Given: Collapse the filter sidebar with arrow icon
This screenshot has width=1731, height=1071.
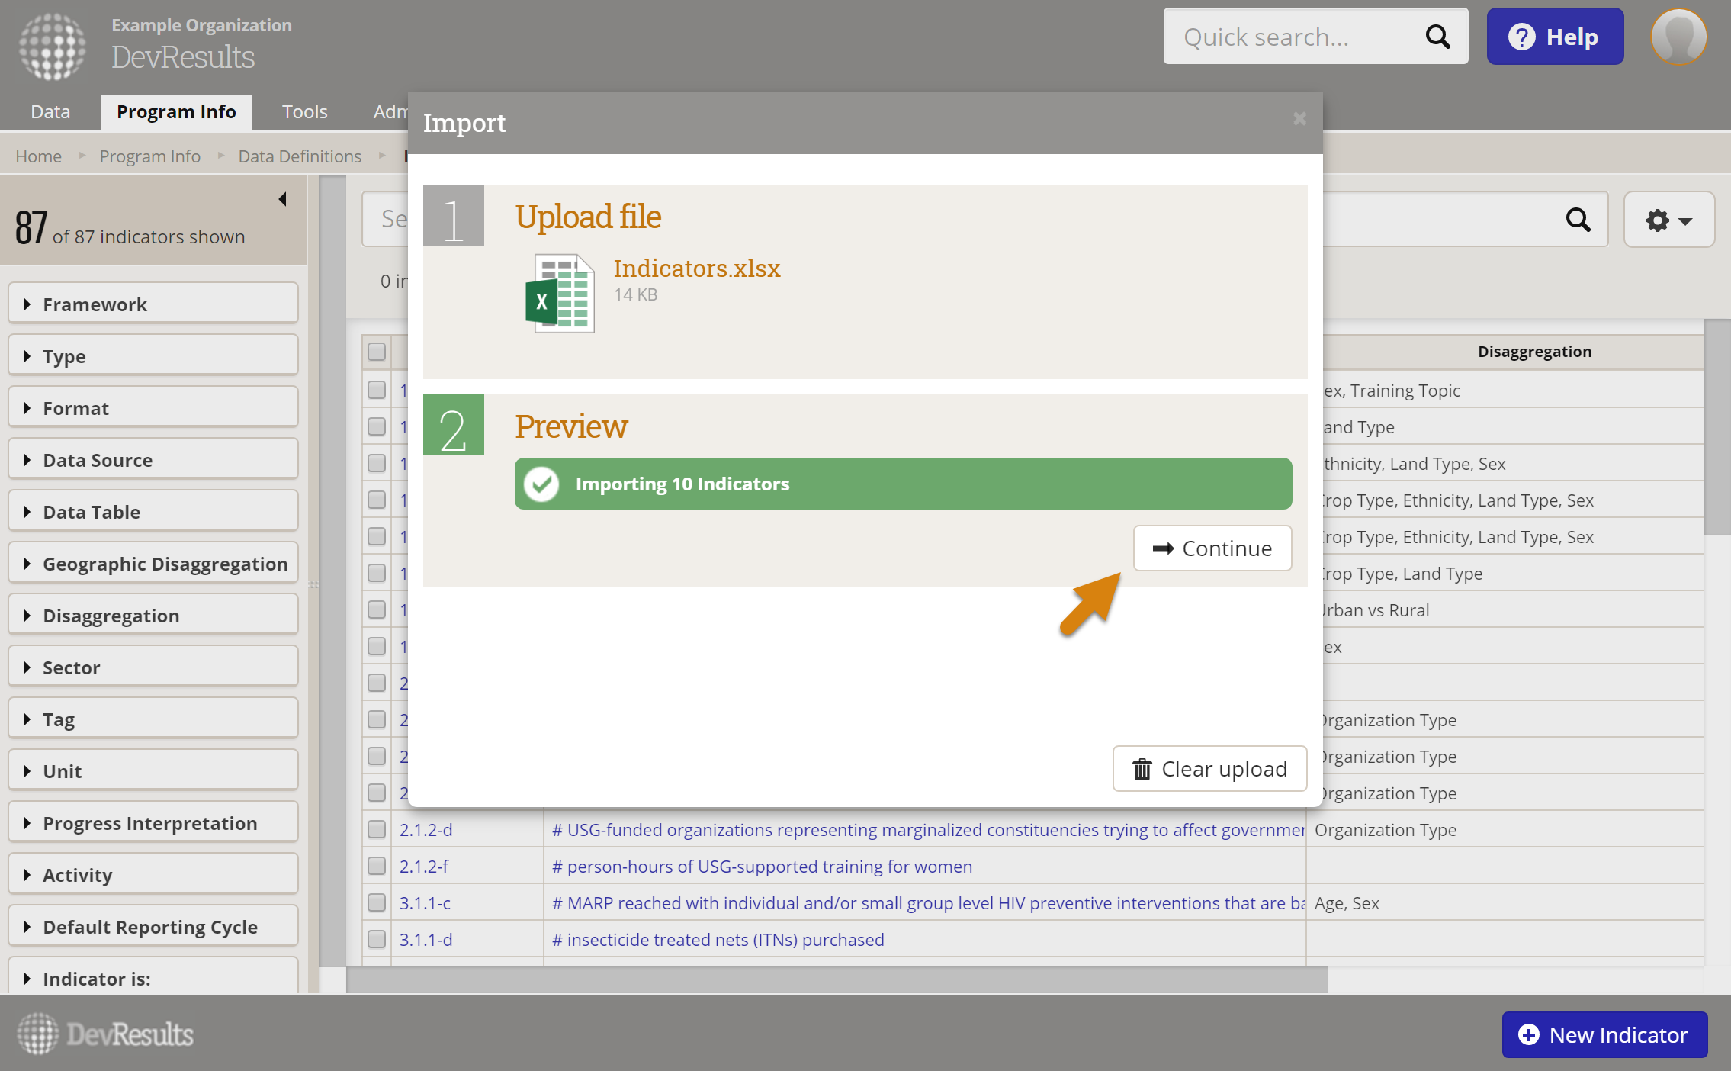Looking at the screenshot, I should coord(282,199).
